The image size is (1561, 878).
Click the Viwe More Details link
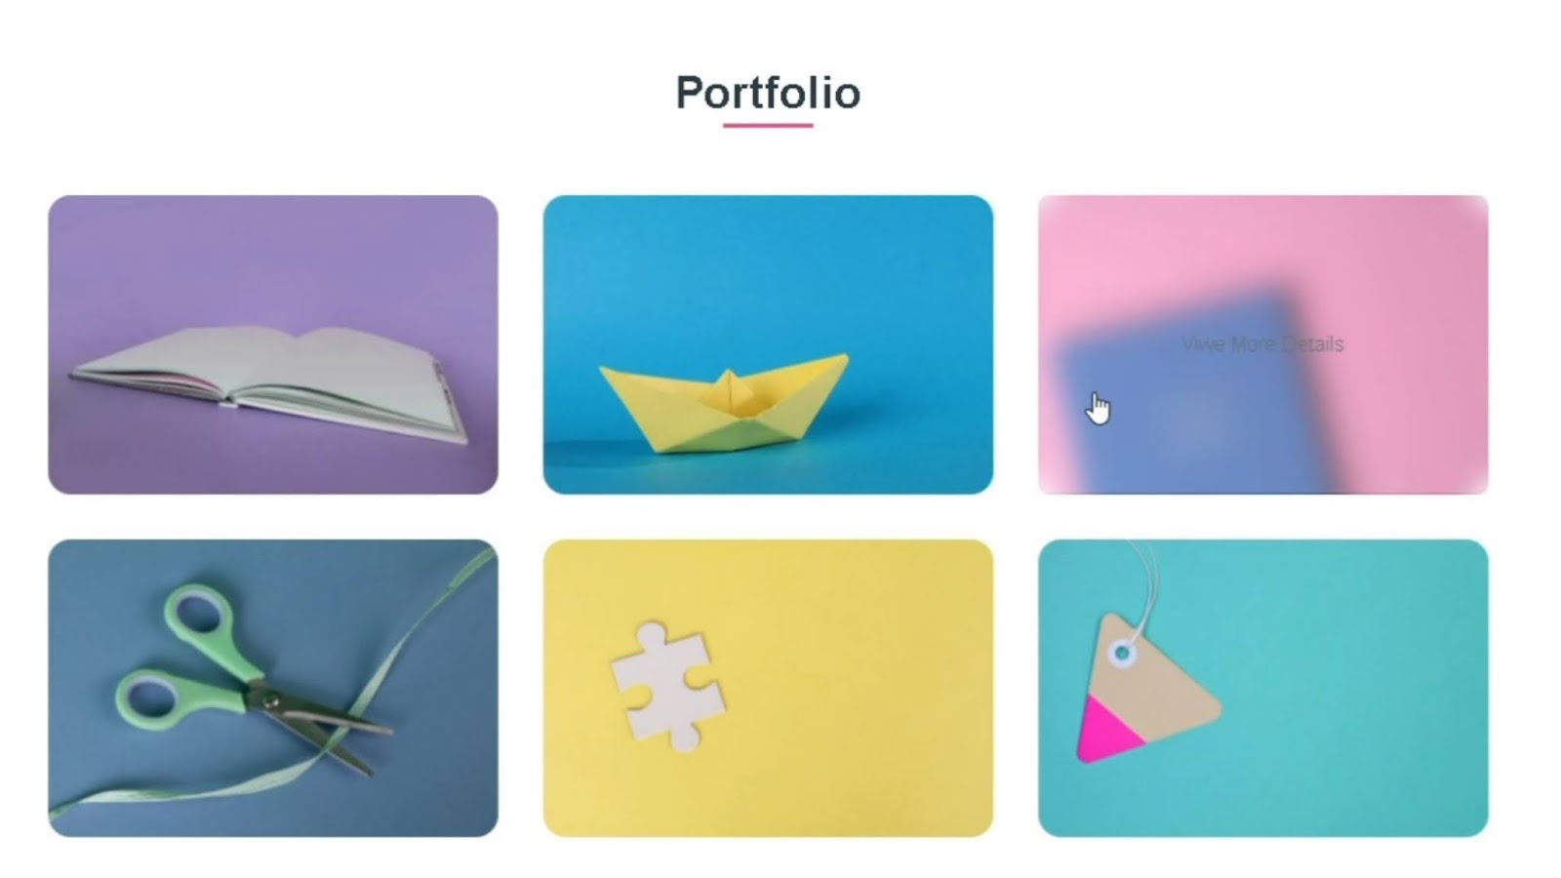click(x=1262, y=344)
